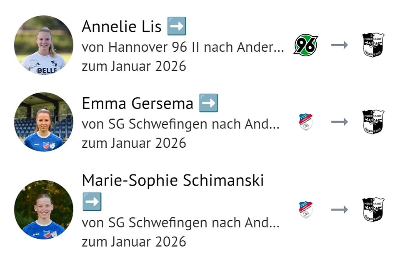Image resolution: width=400 pixels, height=267 pixels.
Task: Click Marie-Sophie Schimanski's 'von SG Schwefingen' transfer text
Action: tap(180, 223)
